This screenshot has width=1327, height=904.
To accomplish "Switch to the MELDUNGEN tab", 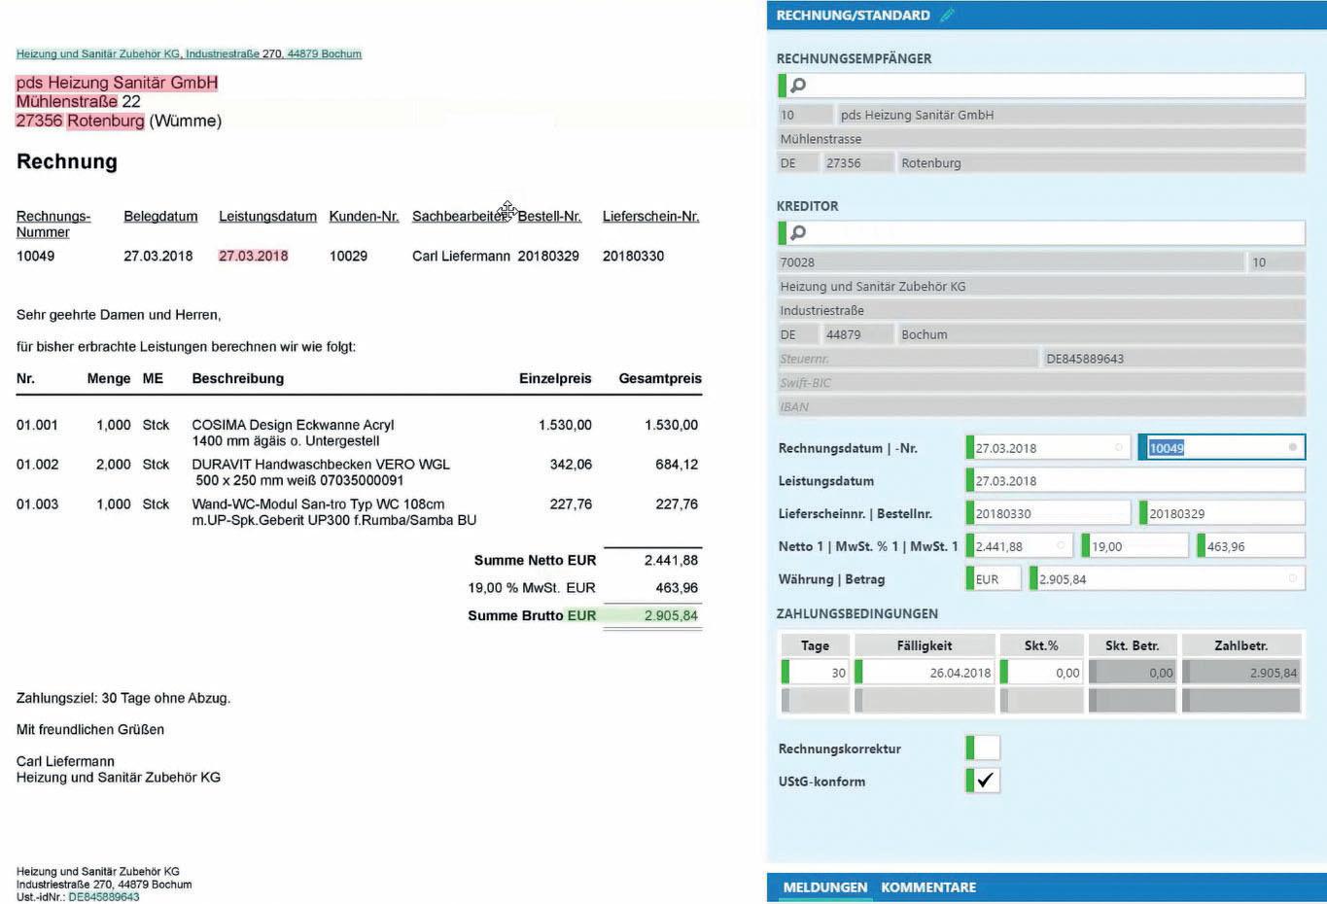I will [x=824, y=887].
